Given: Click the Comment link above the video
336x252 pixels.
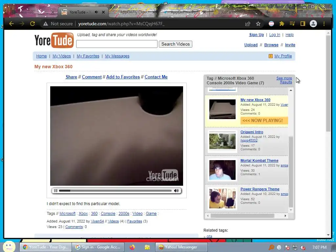Looking at the screenshot, I should (92, 77).
